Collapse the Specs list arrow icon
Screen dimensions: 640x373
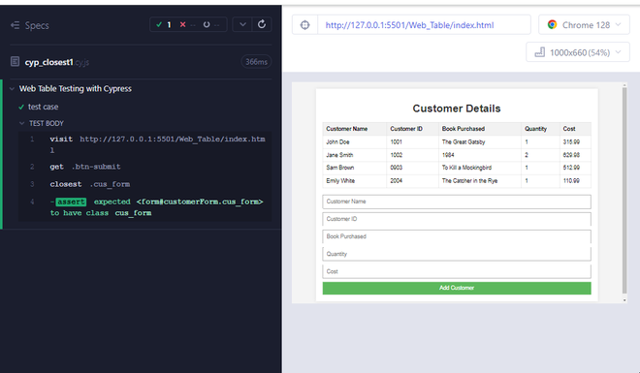[16, 25]
